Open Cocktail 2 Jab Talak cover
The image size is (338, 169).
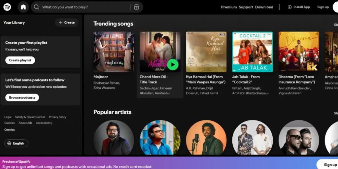tap(253, 52)
